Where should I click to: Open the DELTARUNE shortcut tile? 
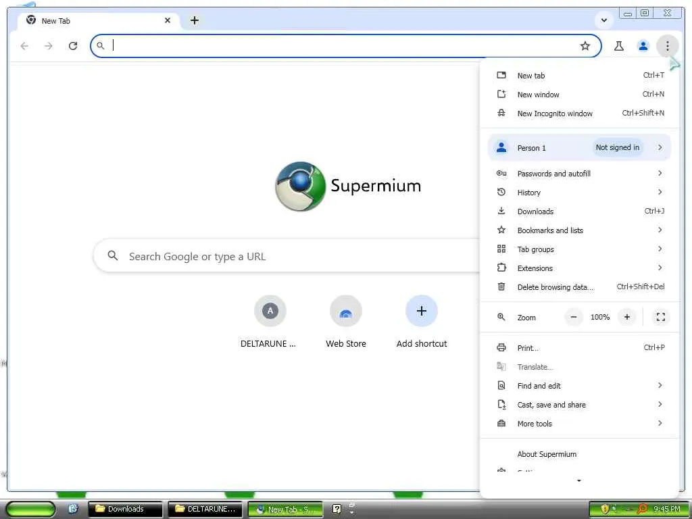270,322
